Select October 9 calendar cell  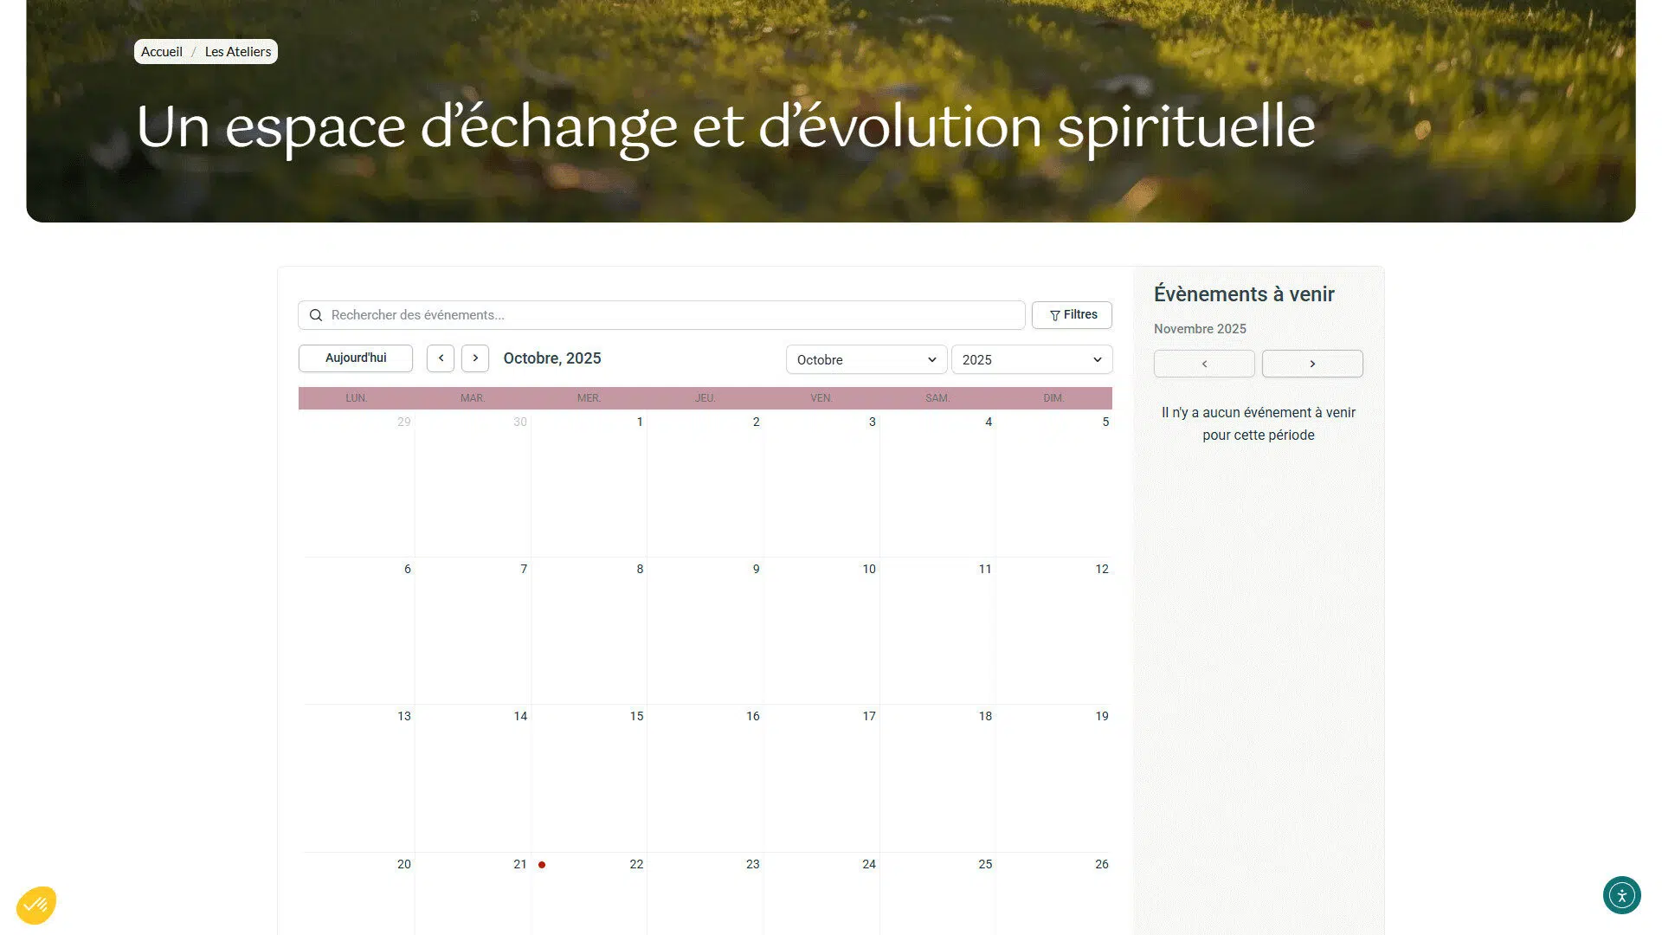coord(705,630)
